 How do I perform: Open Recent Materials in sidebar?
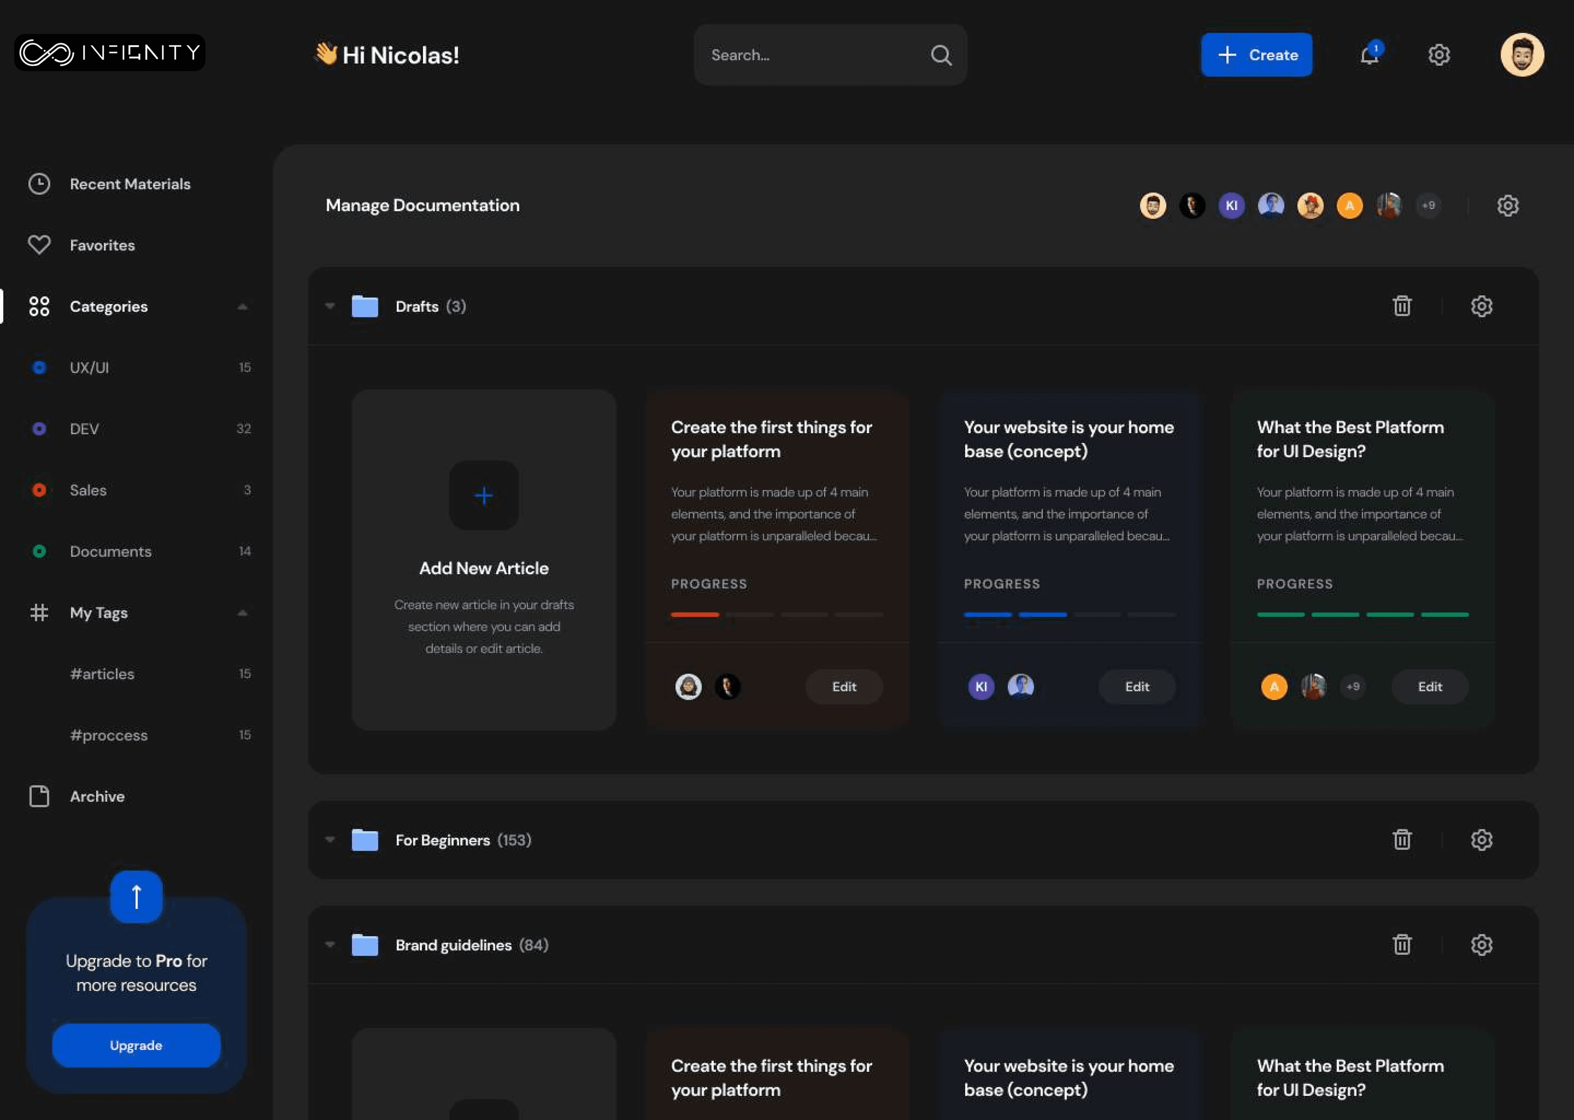130,184
